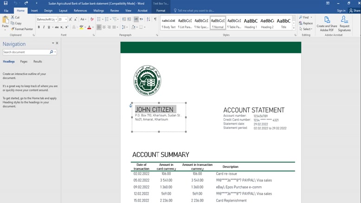Toggle Show/Hide paragraph marks
The image size is (361, 203).
[x=155, y=19]
